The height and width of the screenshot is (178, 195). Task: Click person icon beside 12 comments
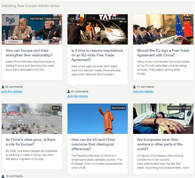pyautogui.click(x=3, y=176)
